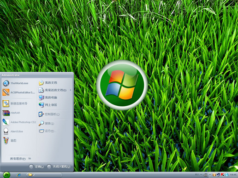Open the New Connection Wizard icon
Screen dimensions: 238x178
6,103
